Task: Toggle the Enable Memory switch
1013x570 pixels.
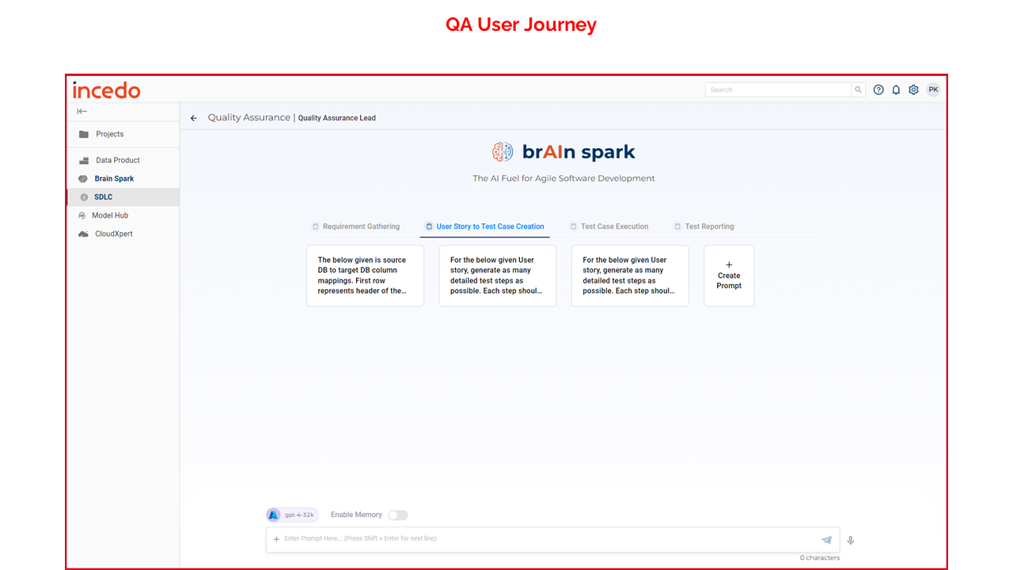Action: tap(397, 515)
